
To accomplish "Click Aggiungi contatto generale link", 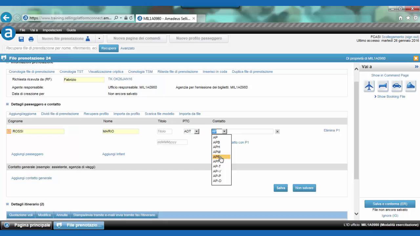I will (x=31, y=178).
